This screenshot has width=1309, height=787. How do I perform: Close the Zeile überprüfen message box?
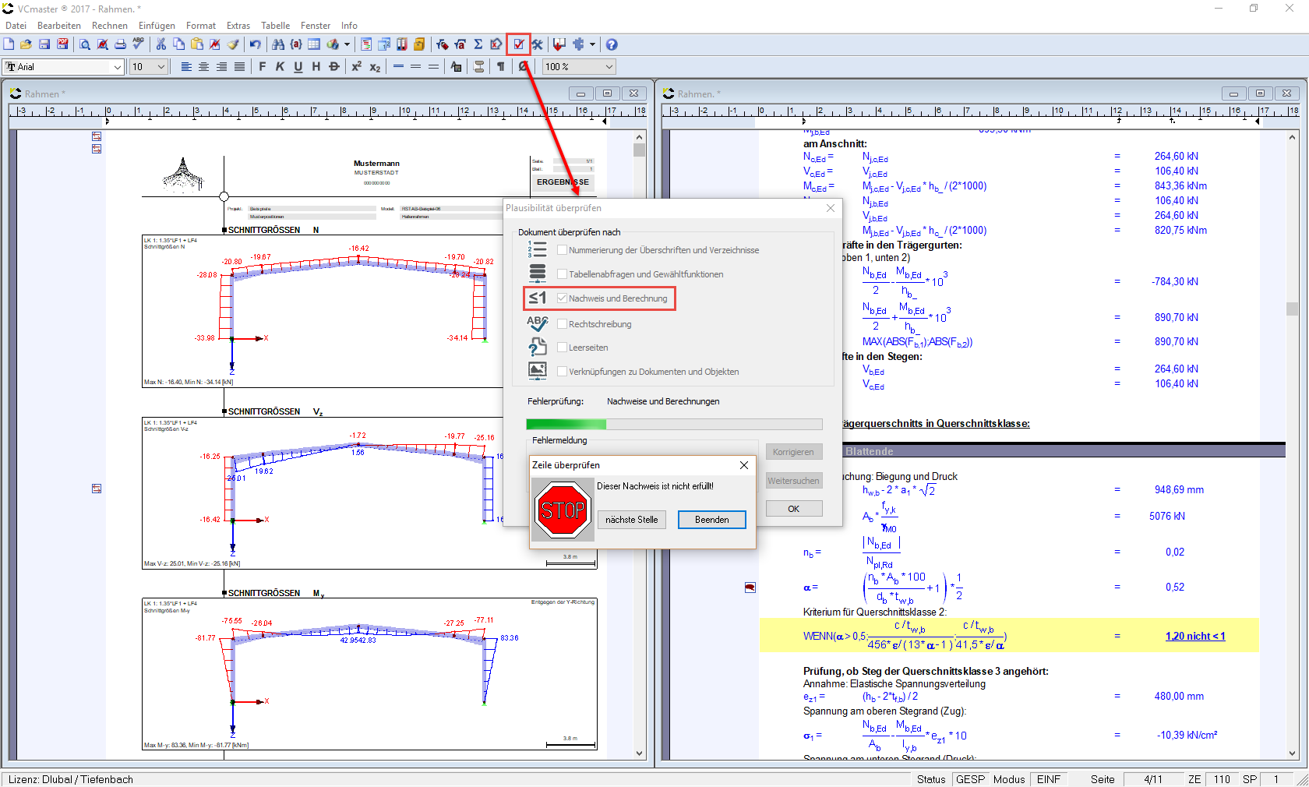click(x=744, y=465)
